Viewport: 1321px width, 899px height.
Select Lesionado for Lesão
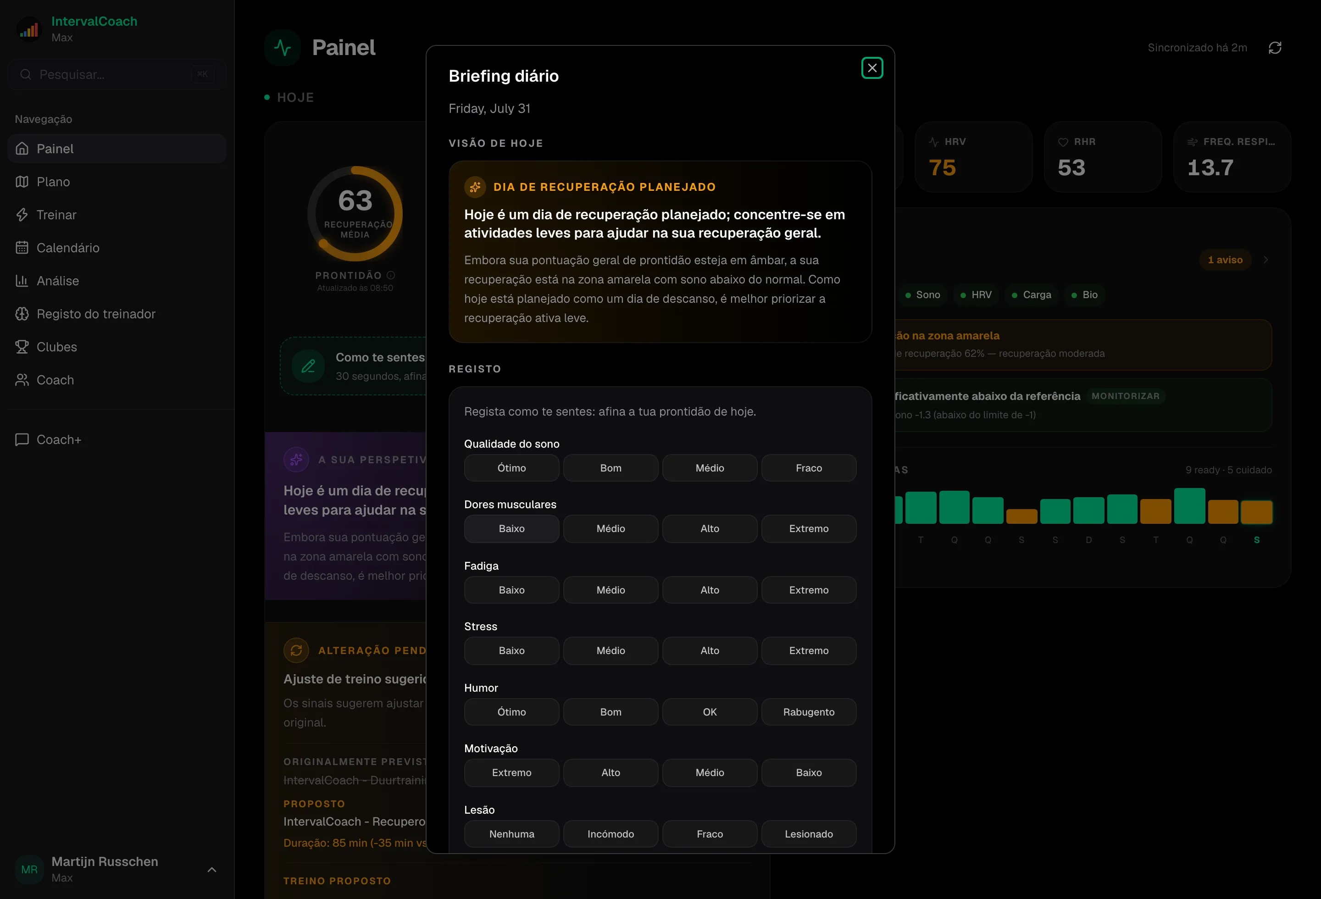pyautogui.click(x=809, y=834)
